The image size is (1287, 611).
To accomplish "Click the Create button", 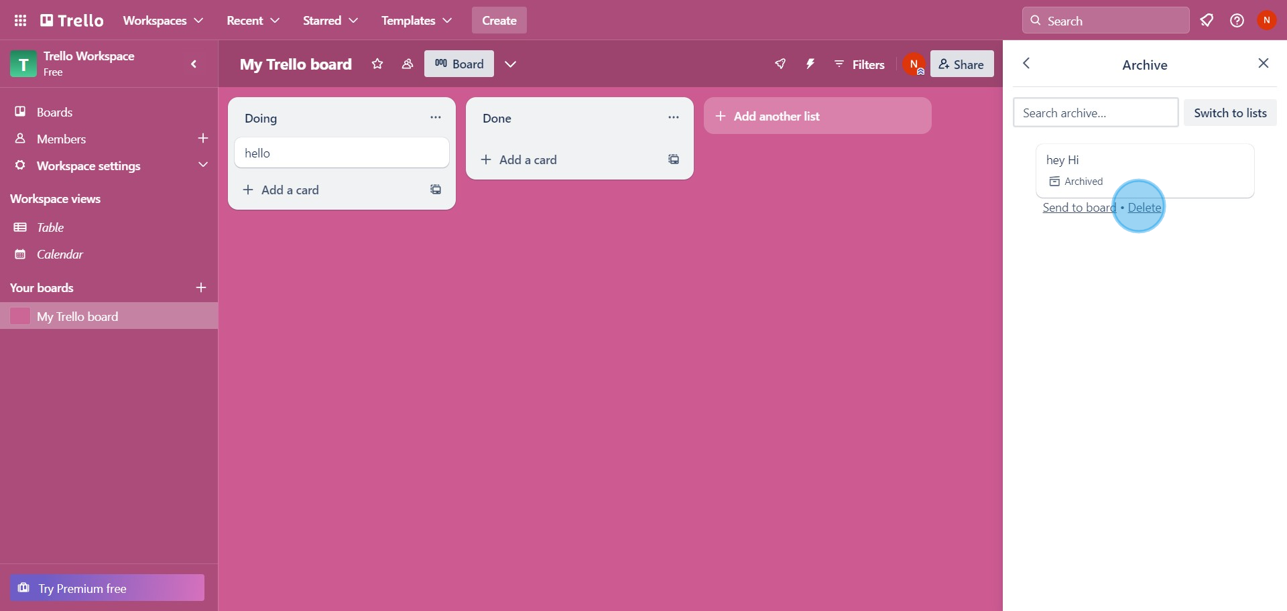I will pos(499,20).
